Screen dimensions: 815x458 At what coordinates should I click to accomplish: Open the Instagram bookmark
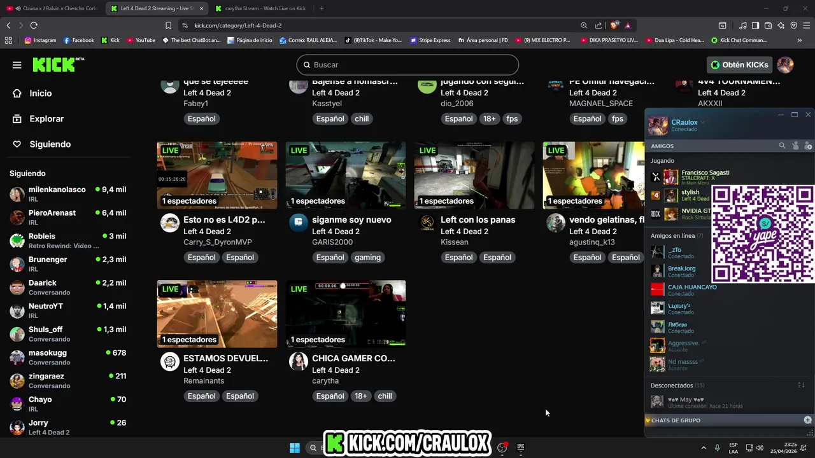click(x=40, y=40)
